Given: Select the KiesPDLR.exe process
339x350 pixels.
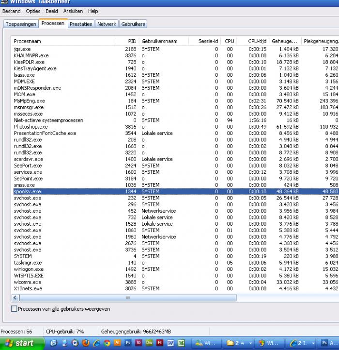Looking at the screenshot, I should tap(176, 62).
